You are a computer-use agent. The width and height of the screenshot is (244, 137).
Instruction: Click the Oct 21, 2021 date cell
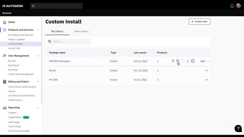coord(140,80)
